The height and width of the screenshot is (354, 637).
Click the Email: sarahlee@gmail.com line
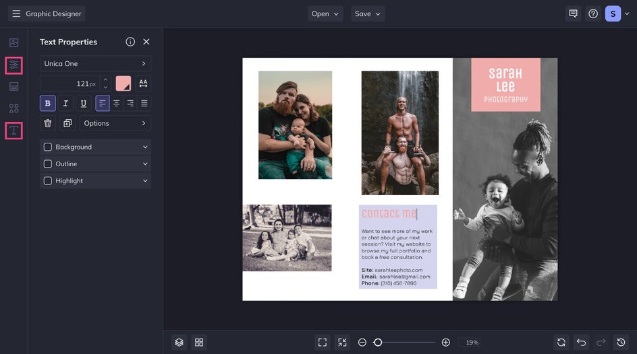click(395, 277)
